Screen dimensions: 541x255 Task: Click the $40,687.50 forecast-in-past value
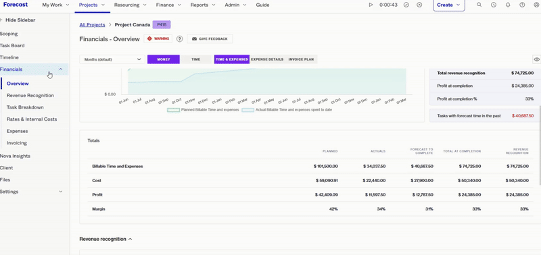click(x=523, y=116)
